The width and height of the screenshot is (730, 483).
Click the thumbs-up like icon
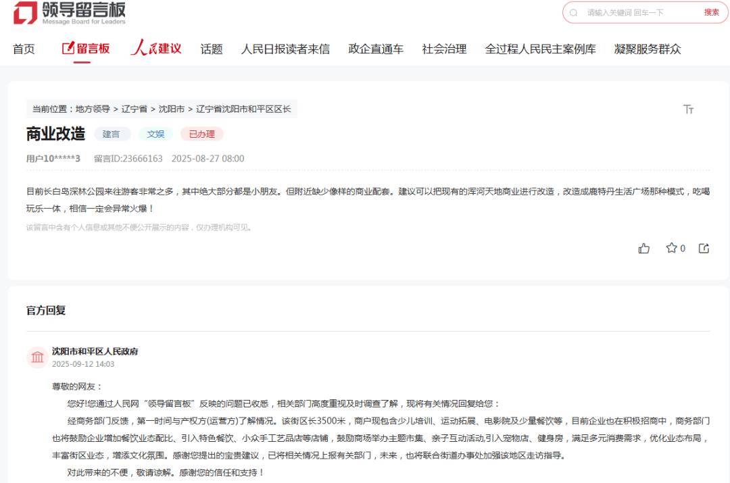point(643,249)
